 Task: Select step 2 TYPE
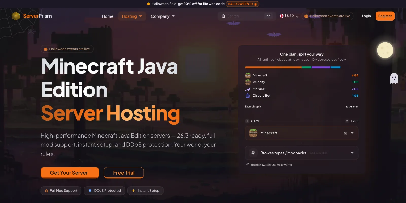[x=352, y=121]
